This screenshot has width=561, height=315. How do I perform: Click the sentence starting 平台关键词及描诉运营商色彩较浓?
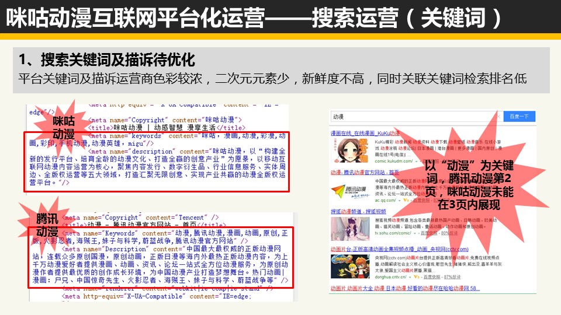pyautogui.click(x=273, y=79)
